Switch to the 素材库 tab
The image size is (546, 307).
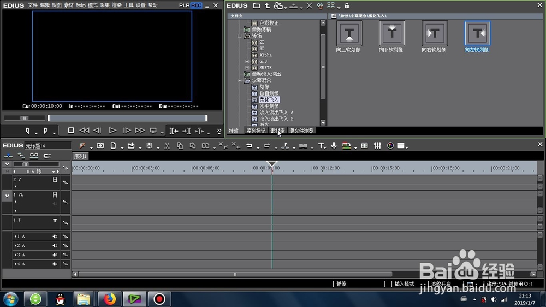tap(277, 131)
